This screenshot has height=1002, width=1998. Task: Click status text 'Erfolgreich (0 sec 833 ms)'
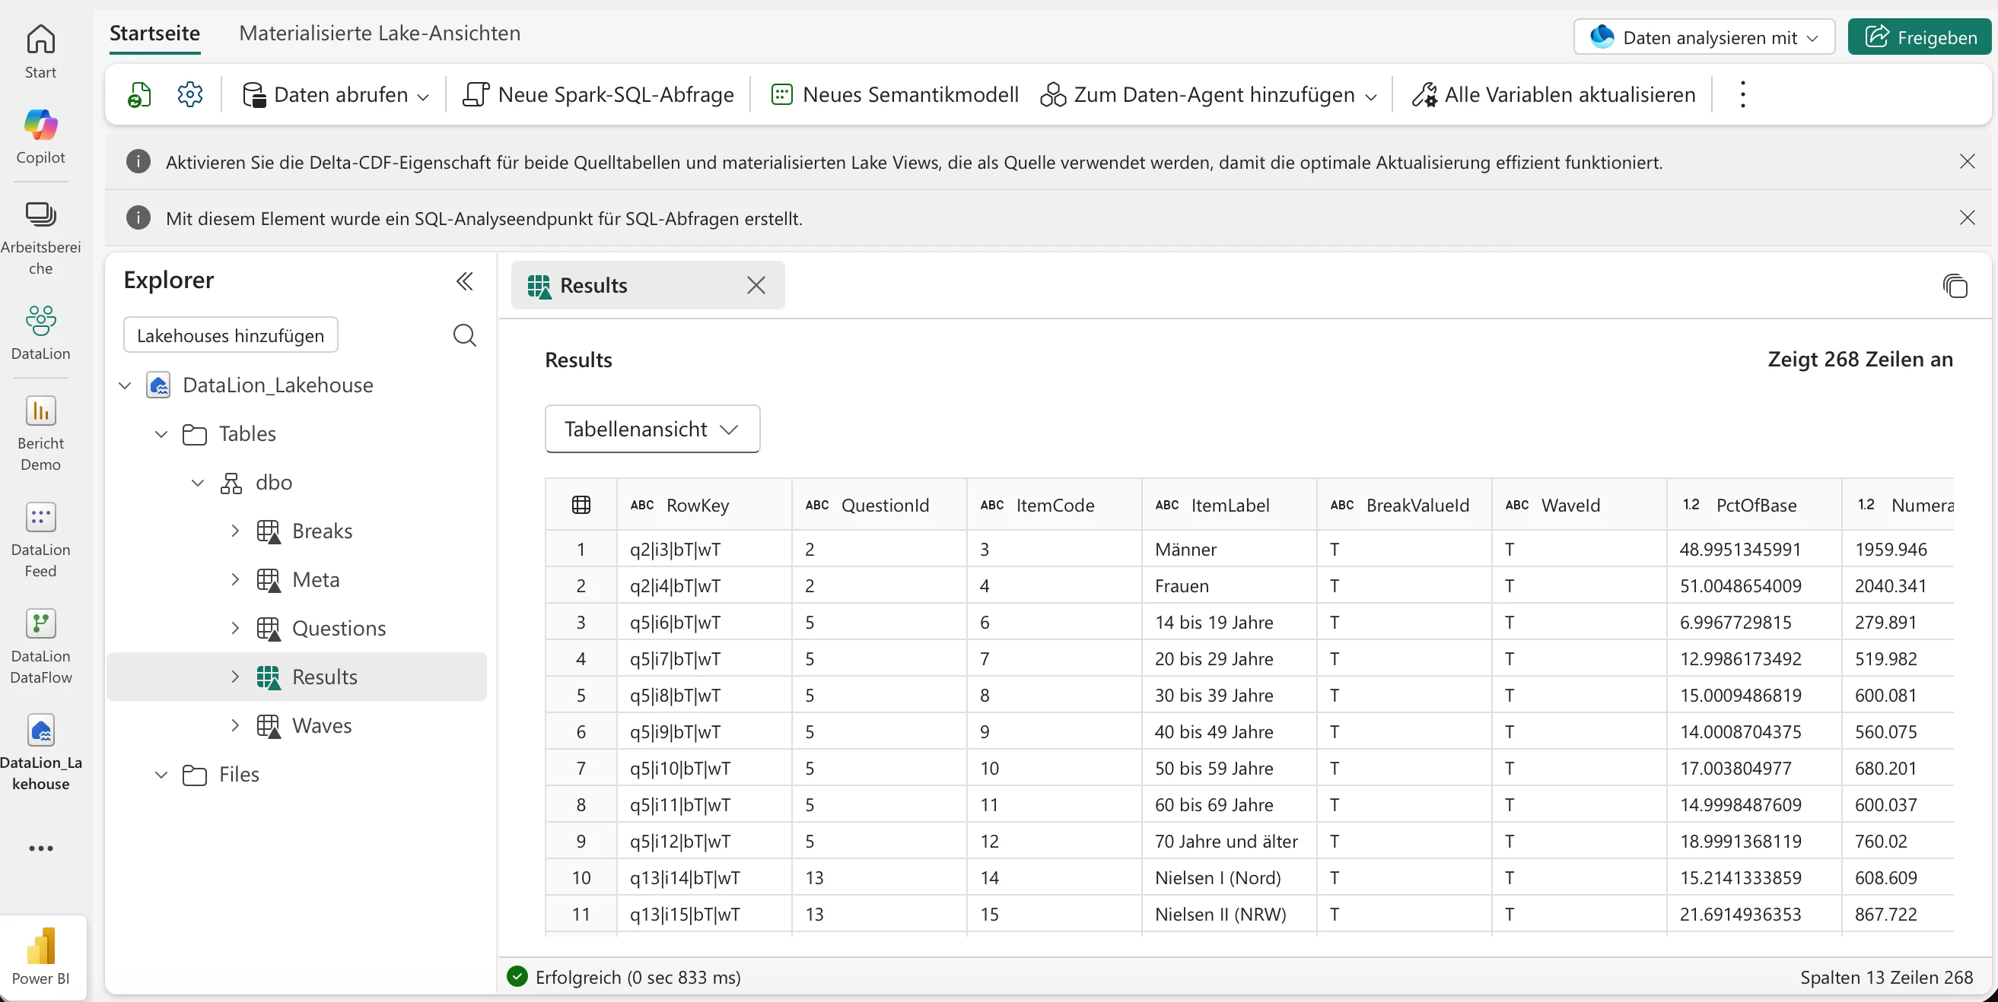tap(638, 976)
